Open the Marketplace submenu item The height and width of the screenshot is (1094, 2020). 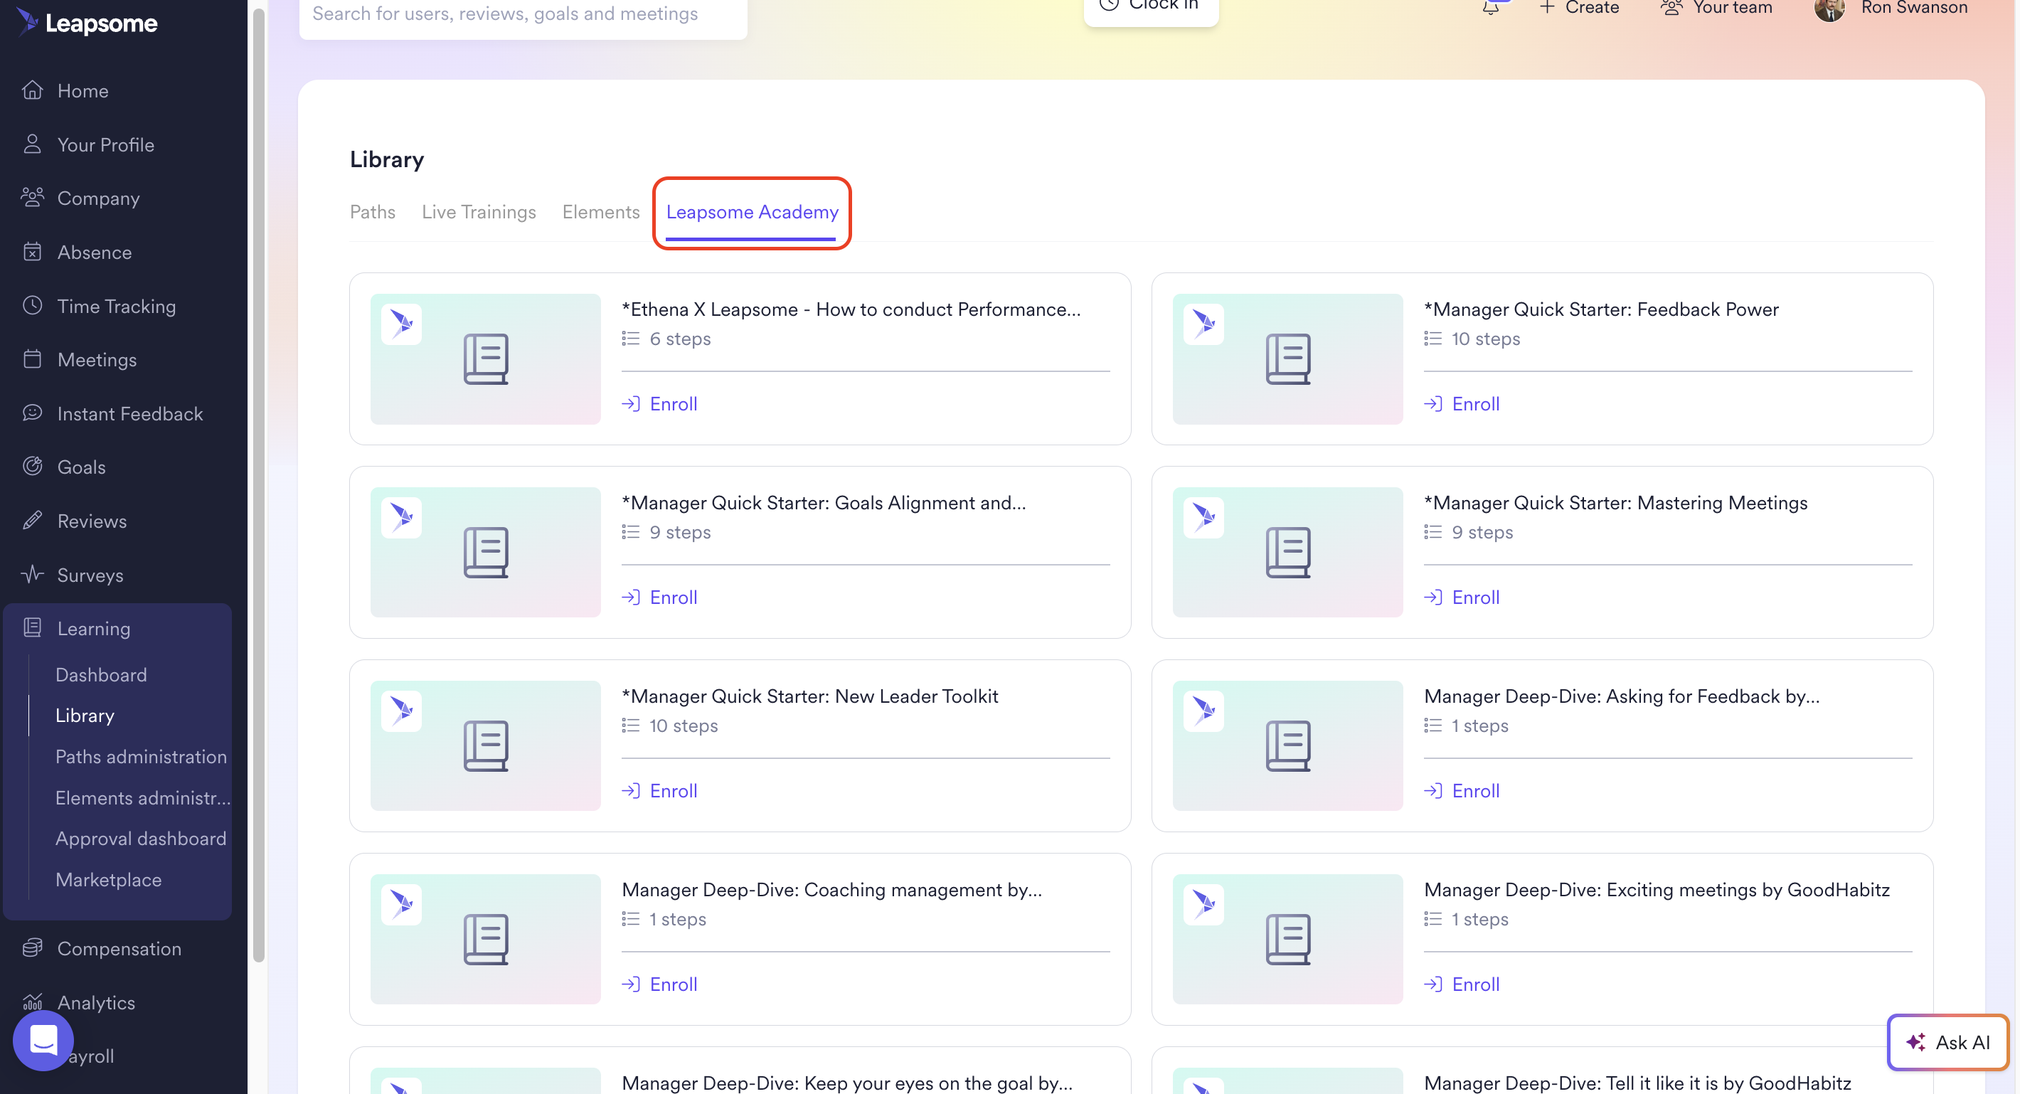click(108, 880)
